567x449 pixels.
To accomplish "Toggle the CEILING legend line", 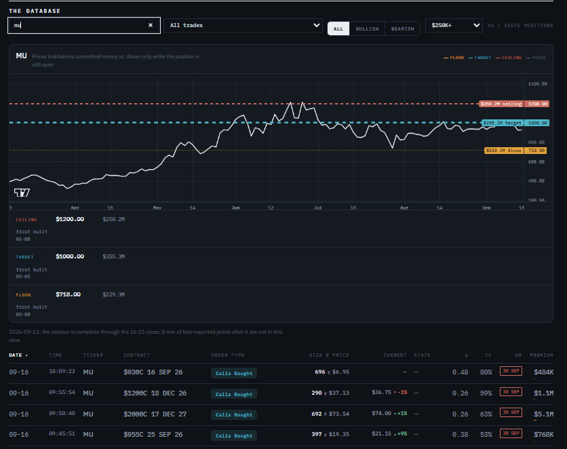I will click(x=509, y=58).
